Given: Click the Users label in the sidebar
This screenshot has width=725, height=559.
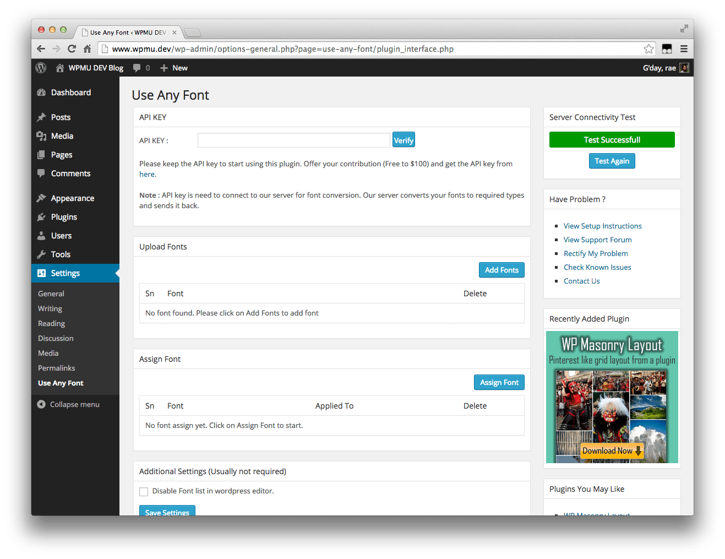Looking at the screenshot, I should click(x=61, y=236).
